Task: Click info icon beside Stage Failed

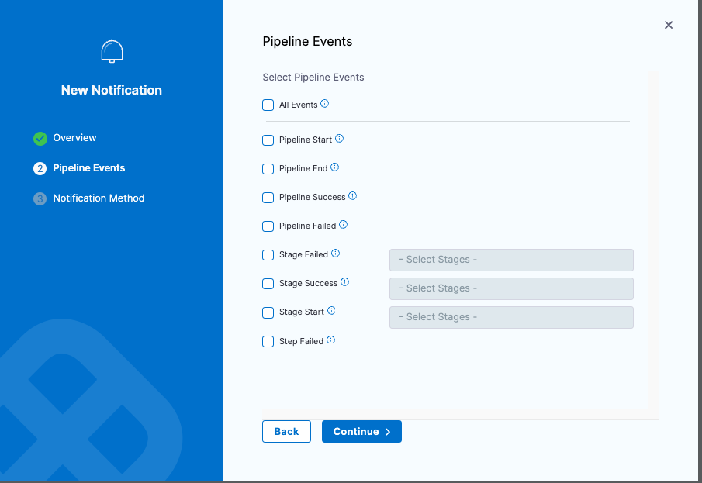Action: coord(336,254)
